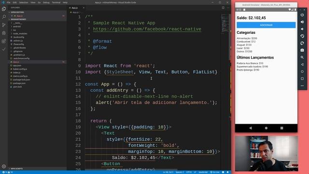Open the File menu
Viewport: 309px width, 174px height.
pos(9,2)
